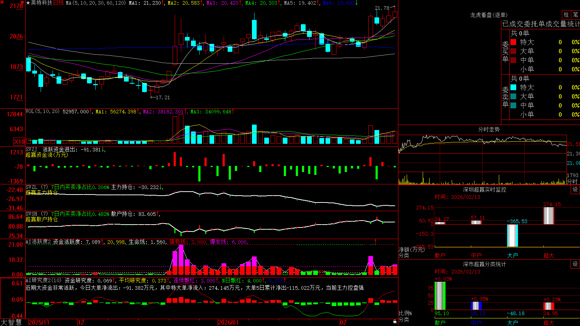Click the 分时走势 panel title
This screenshot has width=580, height=326.
pyautogui.click(x=489, y=129)
